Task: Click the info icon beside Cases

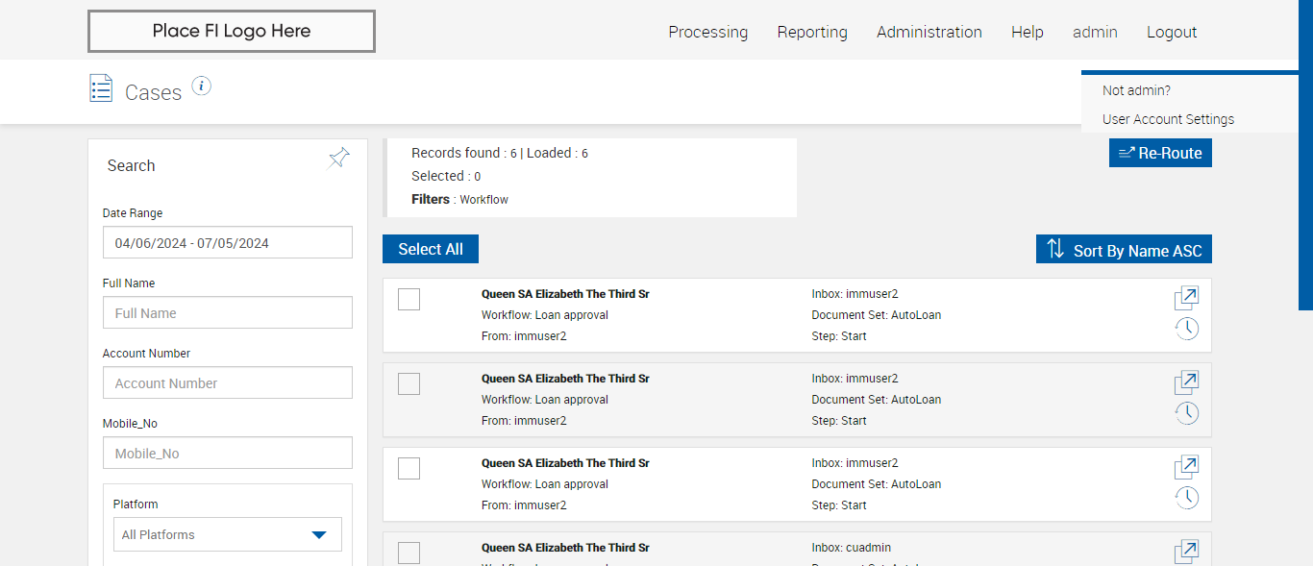Action: coord(201,86)
